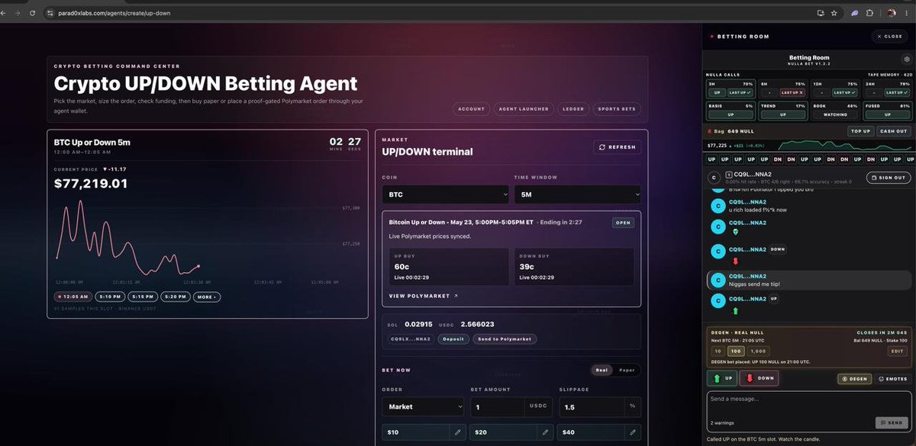Click the SLIPPAGE input field
Viewport: 916px width, 446px height.
point(592,406)
